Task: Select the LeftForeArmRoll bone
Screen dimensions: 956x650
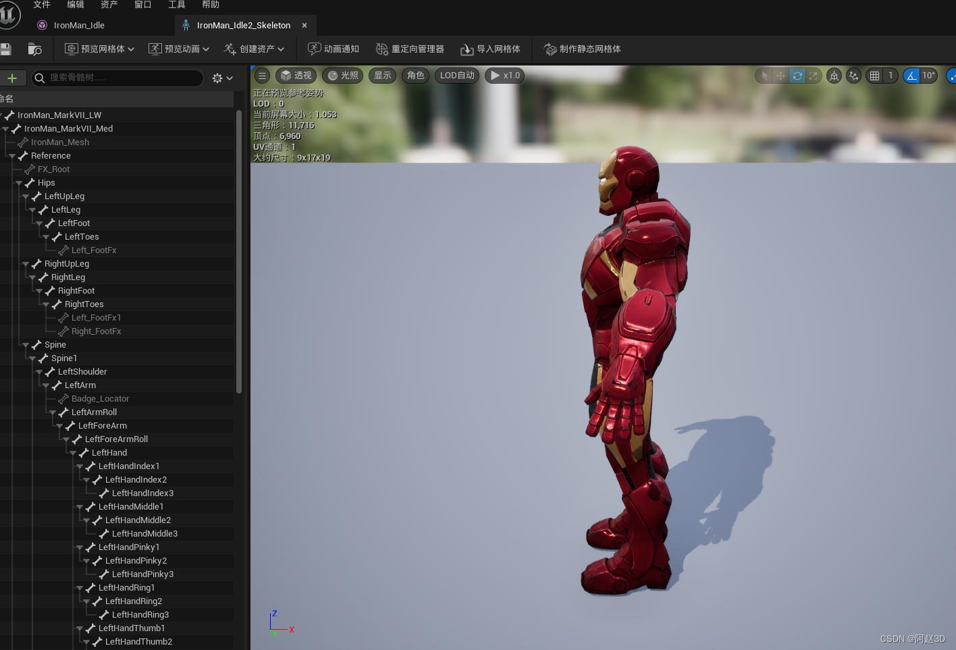Action: click(116, 439)
